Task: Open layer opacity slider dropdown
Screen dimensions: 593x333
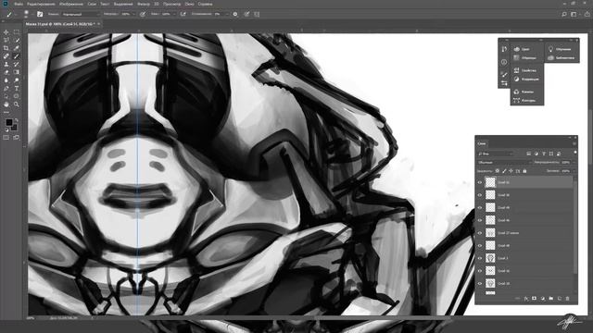Action: tap(574, 163)
